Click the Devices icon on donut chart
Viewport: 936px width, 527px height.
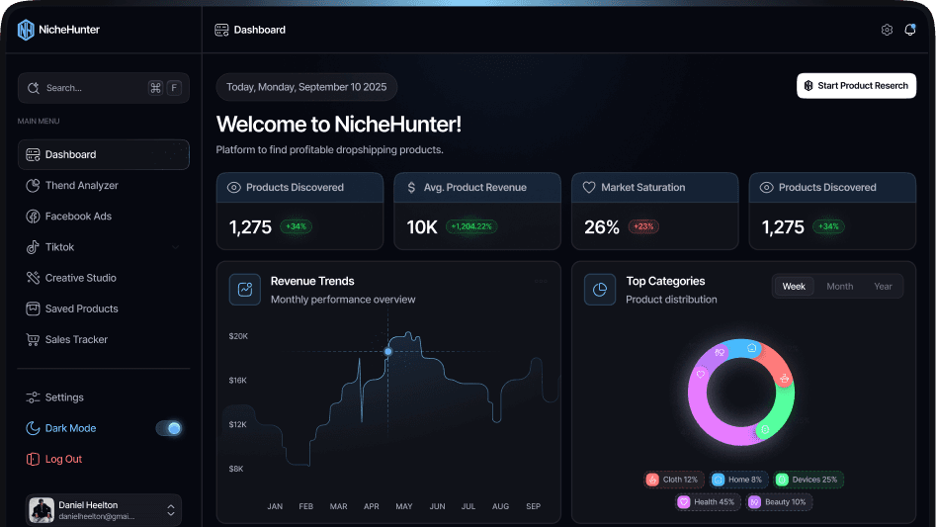(x=765, y=430)
